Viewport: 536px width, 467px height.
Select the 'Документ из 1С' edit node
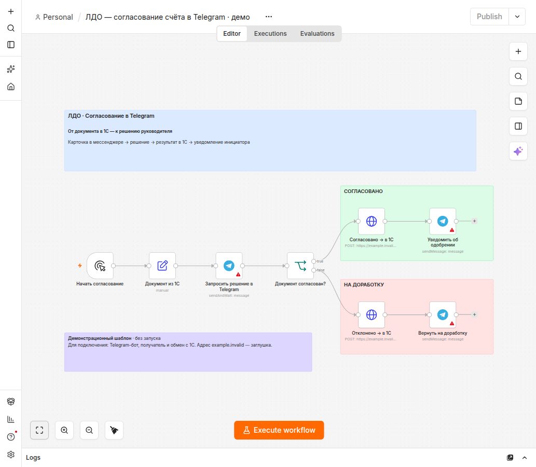[x=162, y=266]
